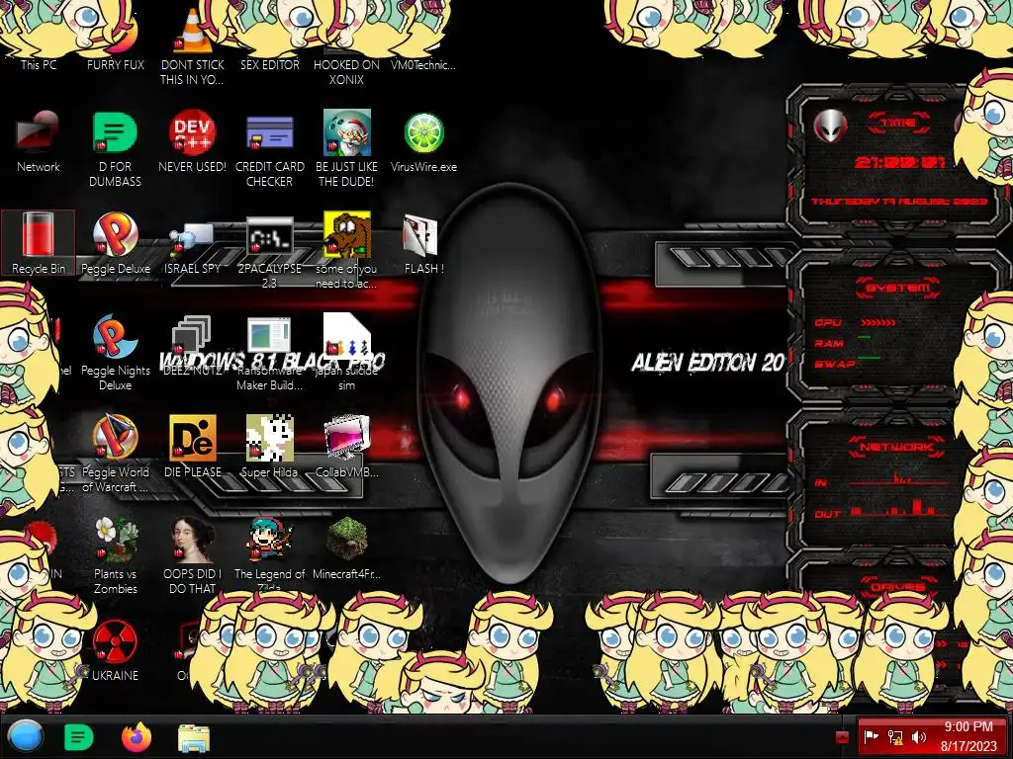
Task: Open the Start orb on taskbar
Action: tap(26, 736)
